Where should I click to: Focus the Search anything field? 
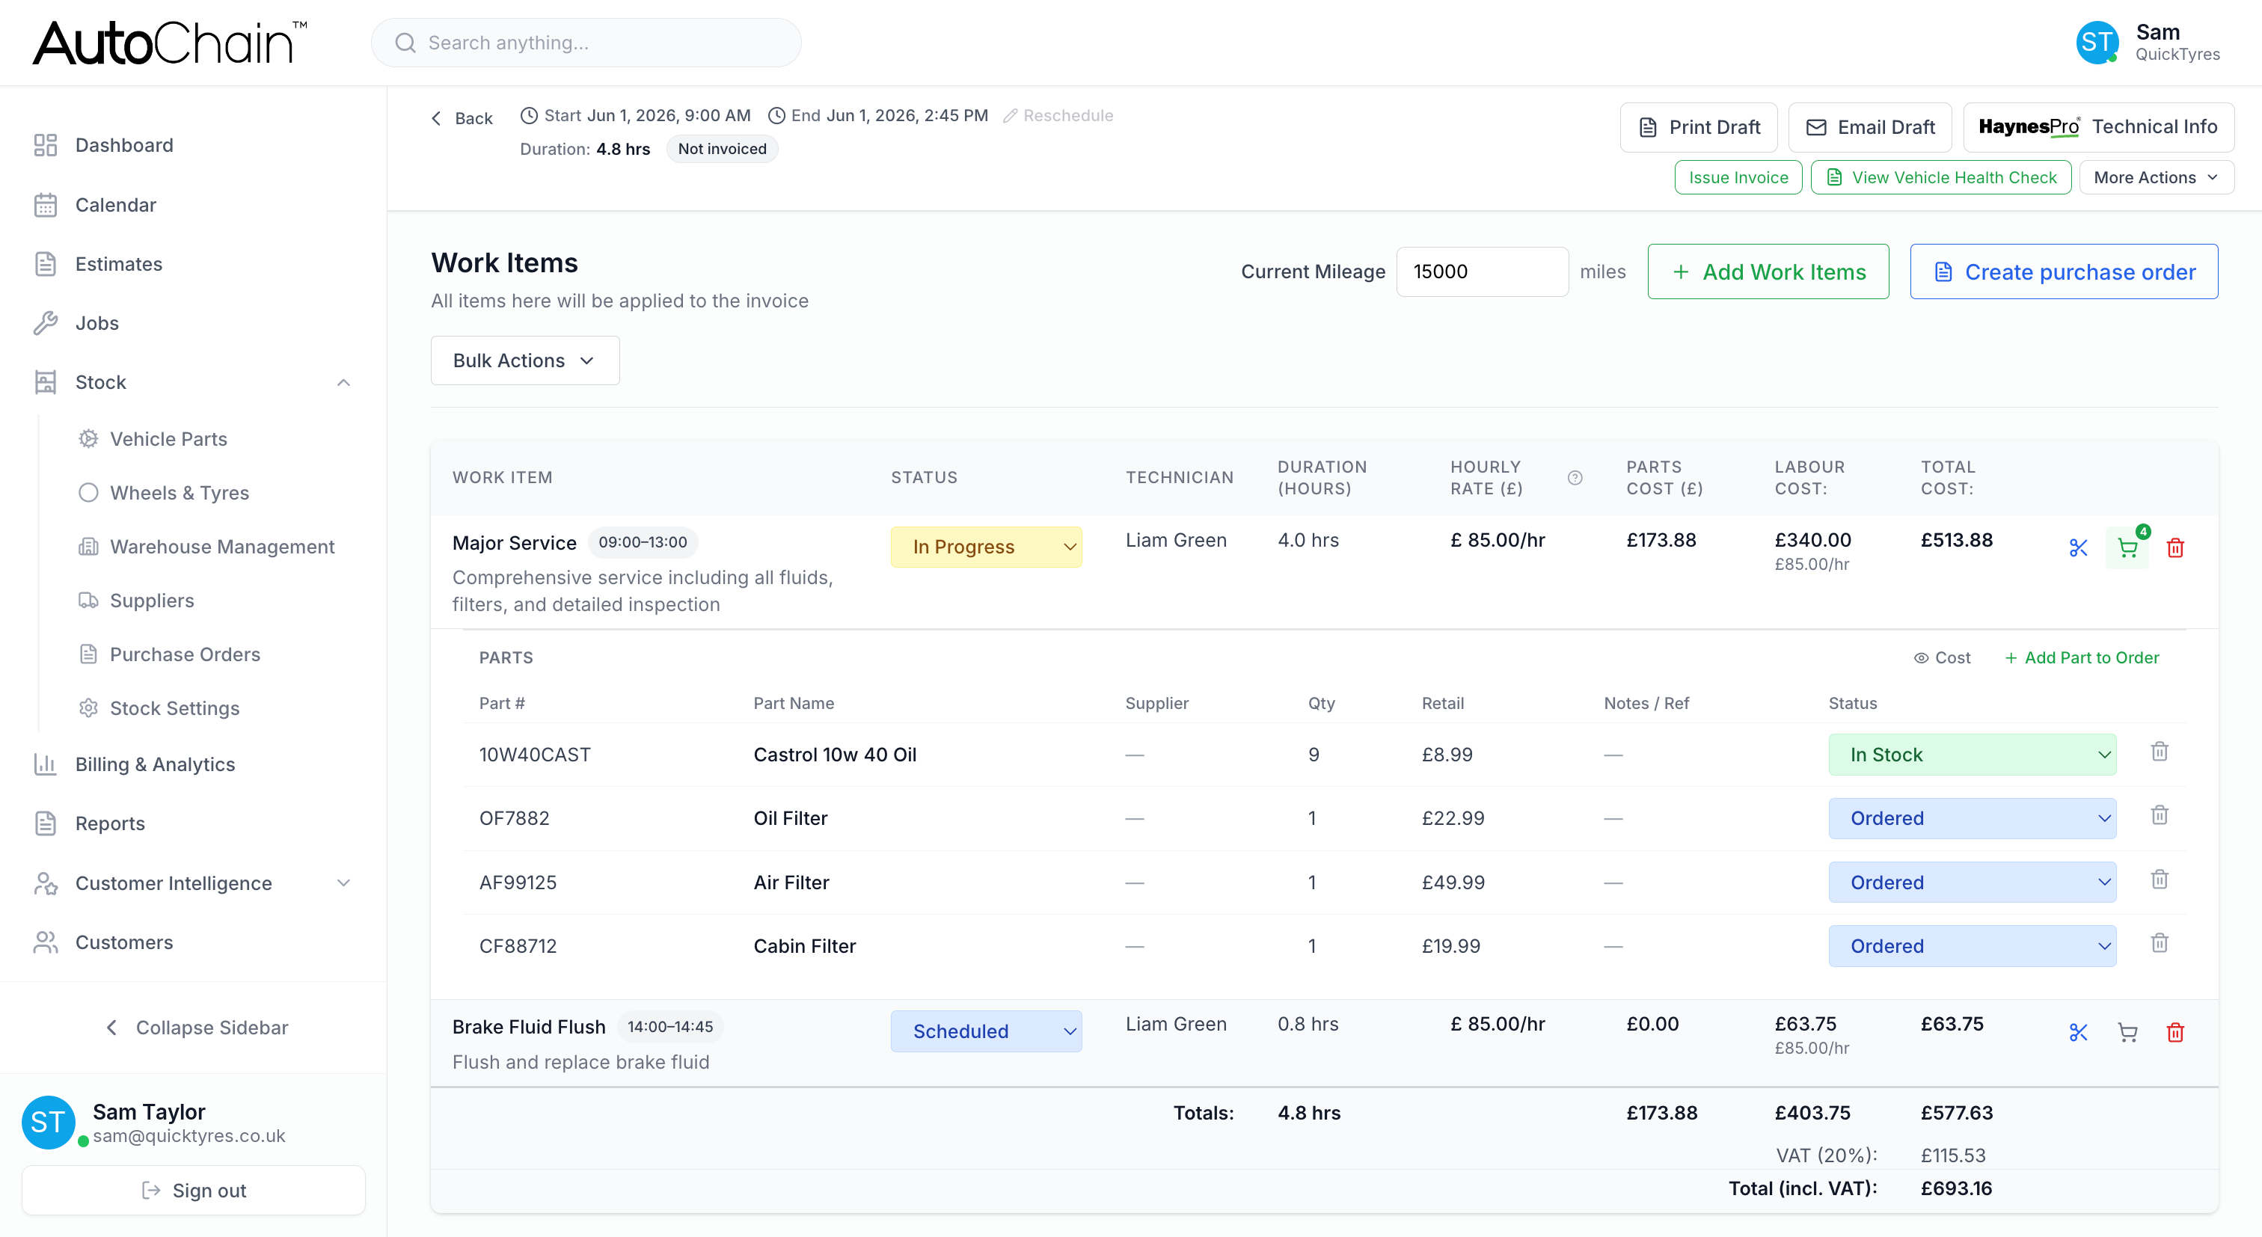point(586,43)
